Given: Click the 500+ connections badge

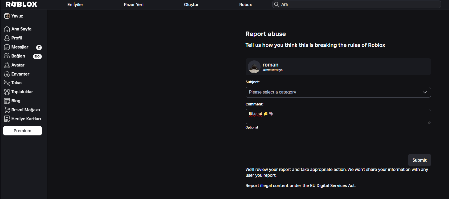Looking at the screenshot, I should pyautogui.click(x=37, y=56).
